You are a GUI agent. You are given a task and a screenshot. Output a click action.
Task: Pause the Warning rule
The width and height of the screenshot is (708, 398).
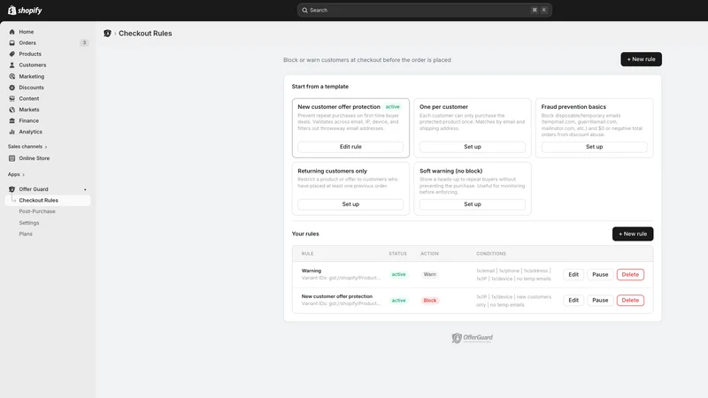pos(600,274)
